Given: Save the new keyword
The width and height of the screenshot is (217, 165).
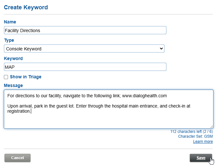Looking at the screenshot, I should (201, 158).
